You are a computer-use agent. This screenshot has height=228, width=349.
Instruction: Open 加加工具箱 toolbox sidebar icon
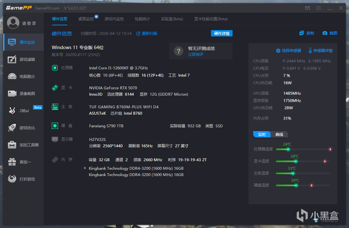click(x=12, y=145)
